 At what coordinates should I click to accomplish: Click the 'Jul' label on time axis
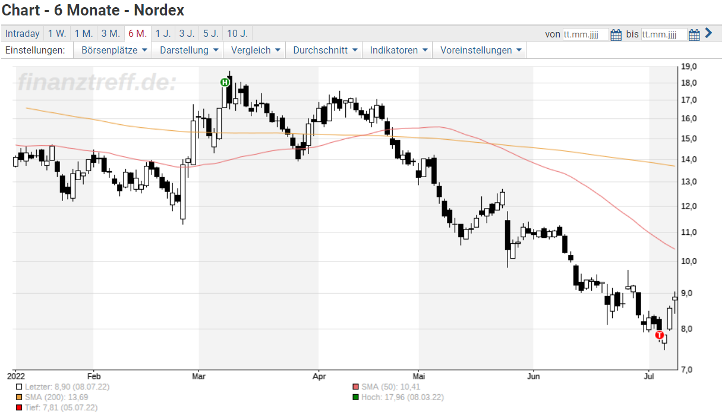coord(649,376)
